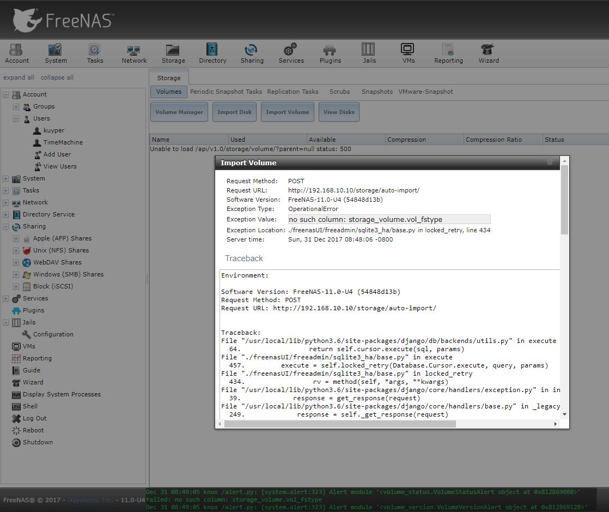
Task: Click traceback scroll right arrow
Action: [x=556, y=424]
